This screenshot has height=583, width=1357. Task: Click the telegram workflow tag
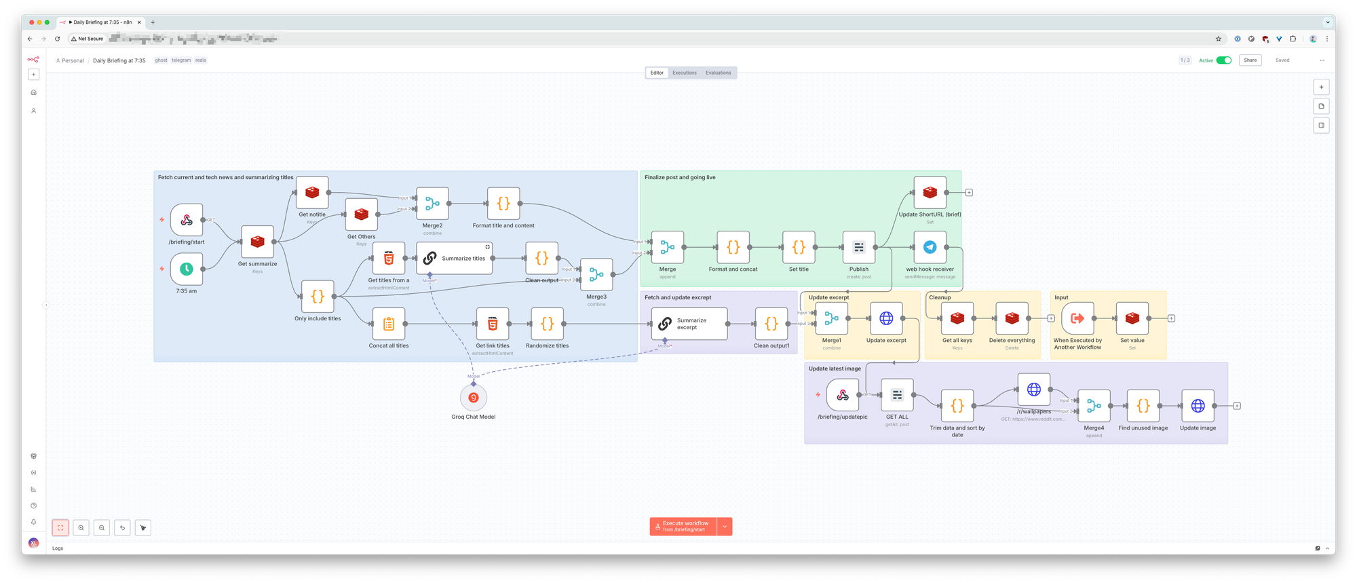181,60
